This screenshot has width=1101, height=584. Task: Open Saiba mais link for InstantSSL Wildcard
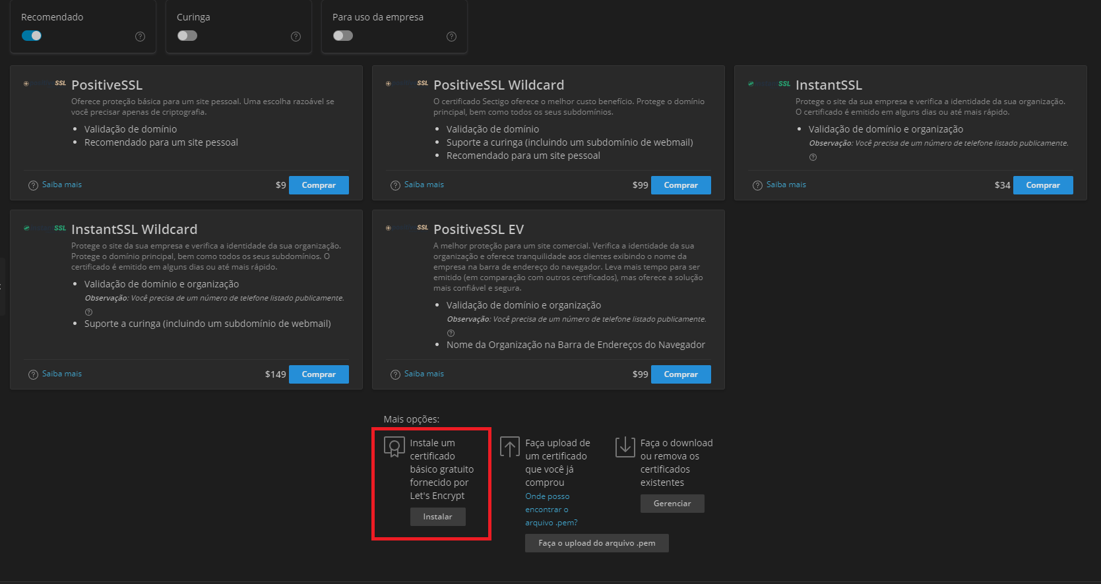pyautogui.click(x=62, y=374)
